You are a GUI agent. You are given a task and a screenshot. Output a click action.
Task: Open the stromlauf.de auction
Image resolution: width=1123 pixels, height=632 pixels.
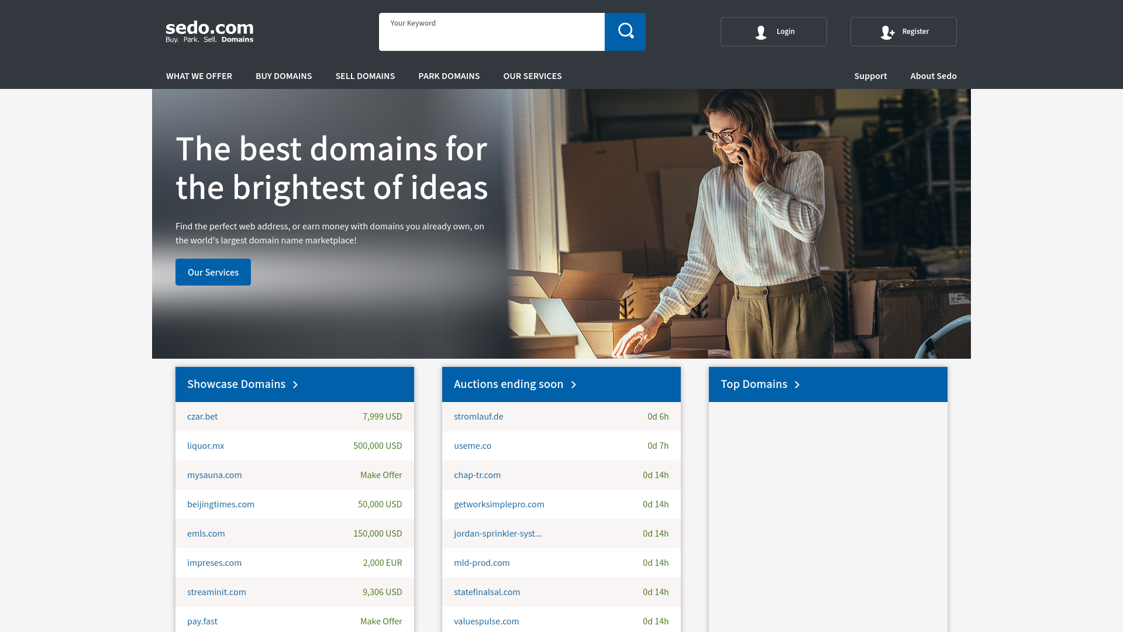click(478, 417)
